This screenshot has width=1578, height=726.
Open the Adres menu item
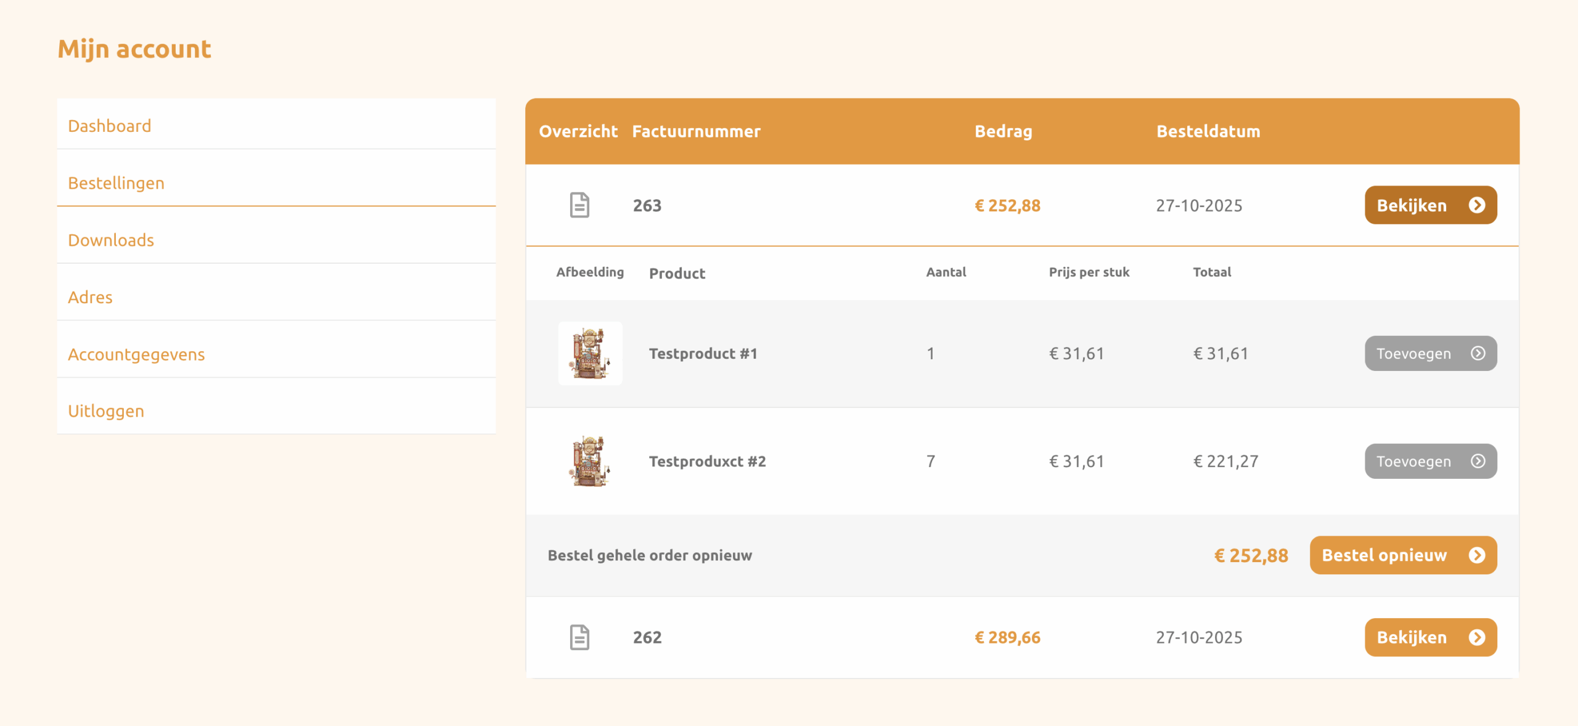90,297
